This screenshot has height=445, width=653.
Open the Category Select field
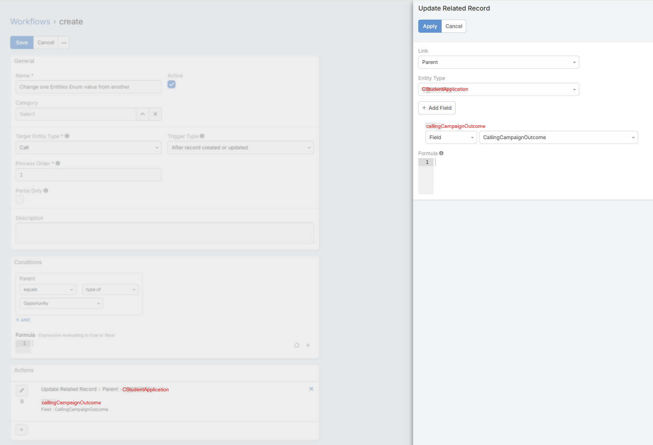[x=76, y=114]
